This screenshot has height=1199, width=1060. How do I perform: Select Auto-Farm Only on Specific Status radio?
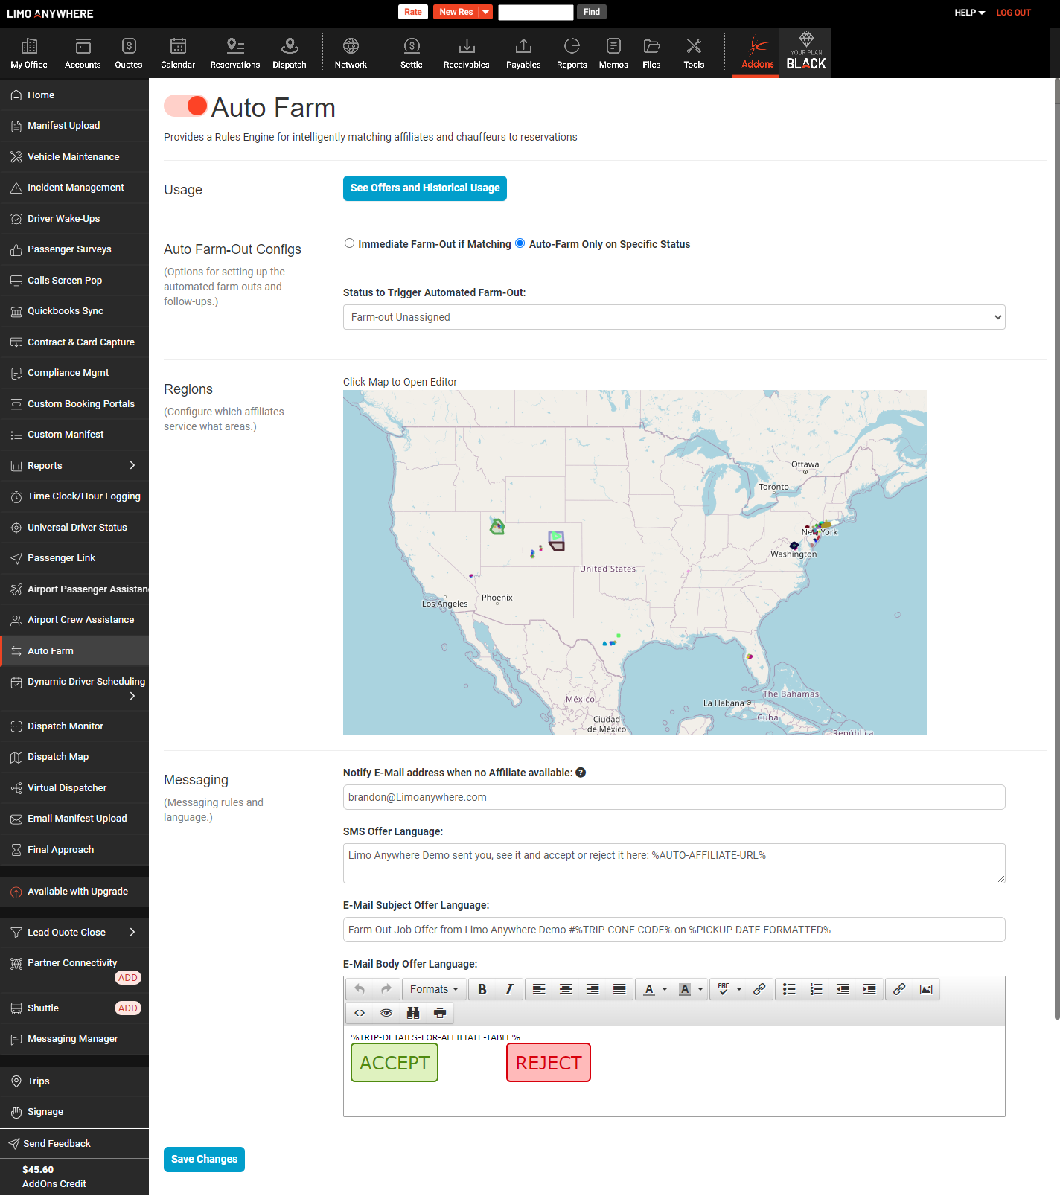tap(520, 243)
